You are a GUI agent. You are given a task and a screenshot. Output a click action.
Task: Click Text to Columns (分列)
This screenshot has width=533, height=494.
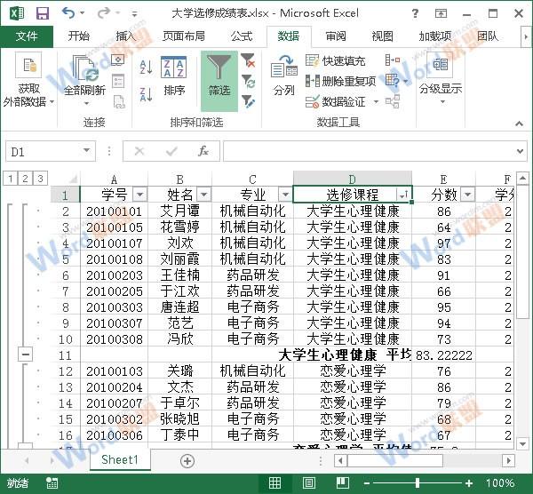click(x=284, y=76)
